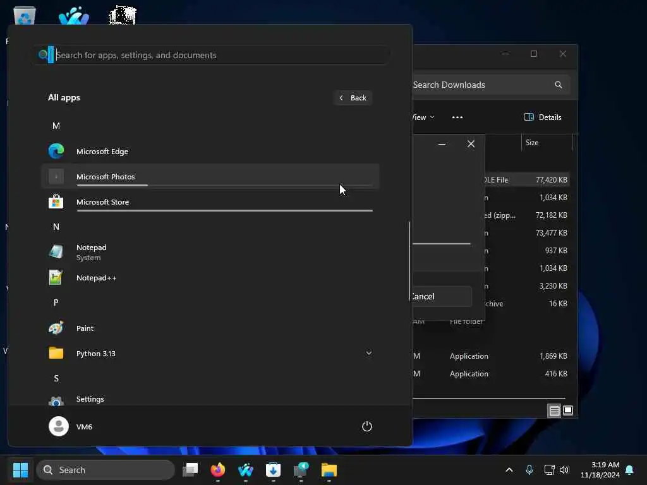Viewport: 647px width, 485px height.
Task: Maximize the Downloads Explorer window
Action: [533, 54]
